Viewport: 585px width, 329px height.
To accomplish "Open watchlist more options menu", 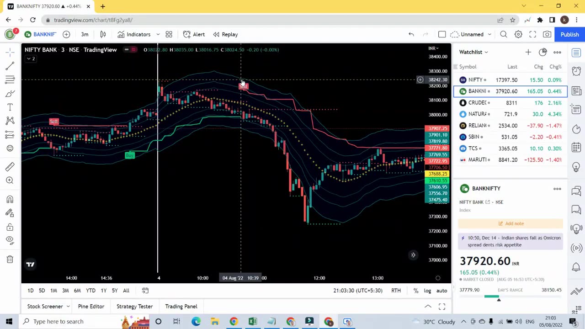I will point(557,52).
